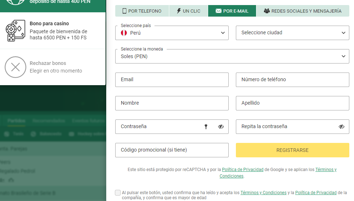Select Rechazar bonos option
The width and height of the screenshot is (354, 201).
point(53,67)
